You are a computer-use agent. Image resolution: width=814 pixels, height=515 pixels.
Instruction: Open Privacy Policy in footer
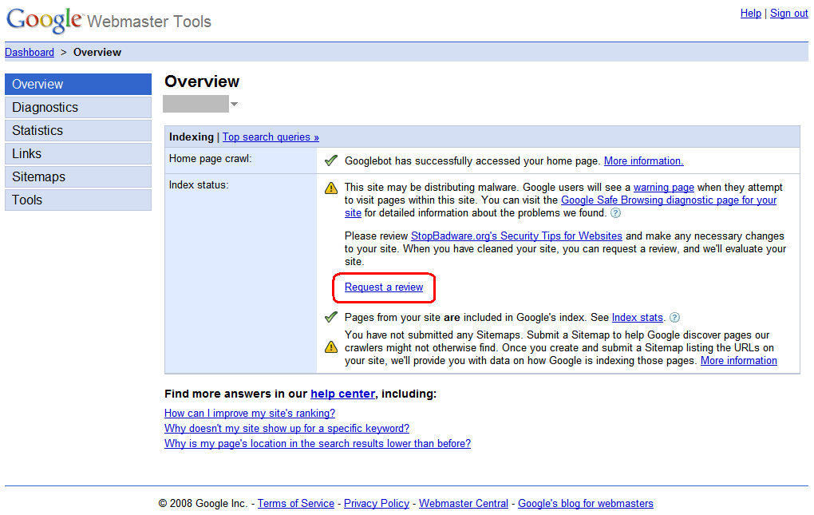click(377, 504)
